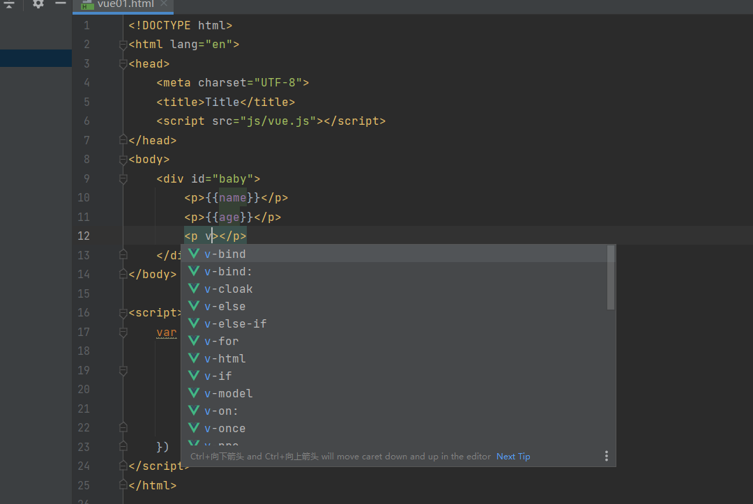Click line number 12 in the gutter
This screenshot has height=504, width=753.
click(x=84, y=236)
